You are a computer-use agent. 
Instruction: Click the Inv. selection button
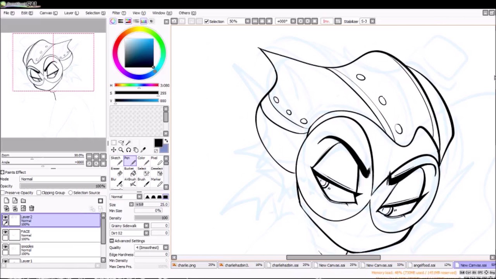pyautogui.click(x=326, y=21)
